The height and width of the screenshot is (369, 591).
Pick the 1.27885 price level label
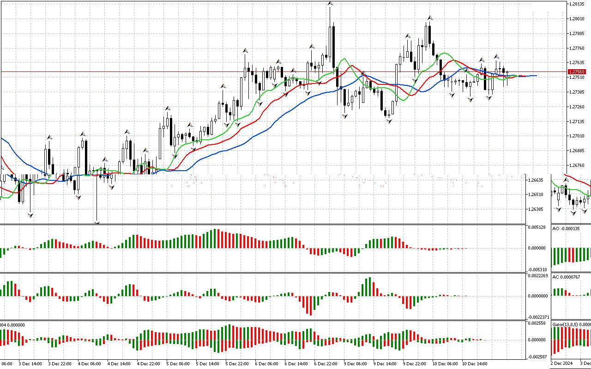pos(577,33)
